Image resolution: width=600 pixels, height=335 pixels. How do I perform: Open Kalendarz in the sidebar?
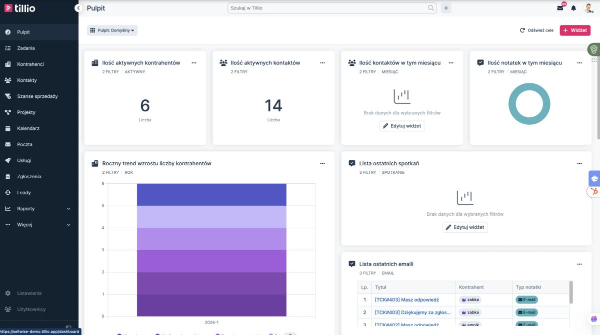tap(39, 128)
